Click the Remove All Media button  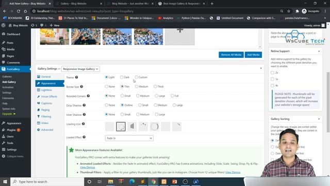(231, 55)
